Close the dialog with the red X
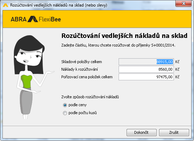Screen dimensions: 194x141 (184, 3)
